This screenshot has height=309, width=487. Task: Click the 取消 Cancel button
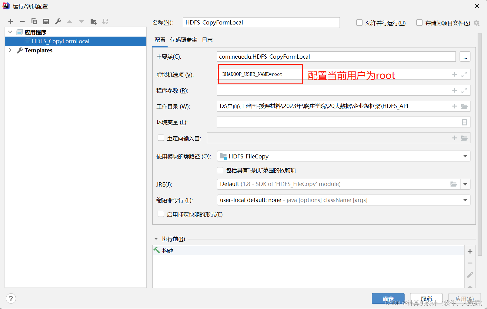[426, 299]
